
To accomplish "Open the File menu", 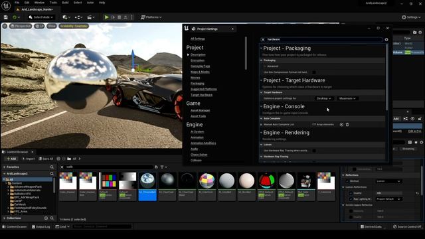I will (x=17, y=3).
